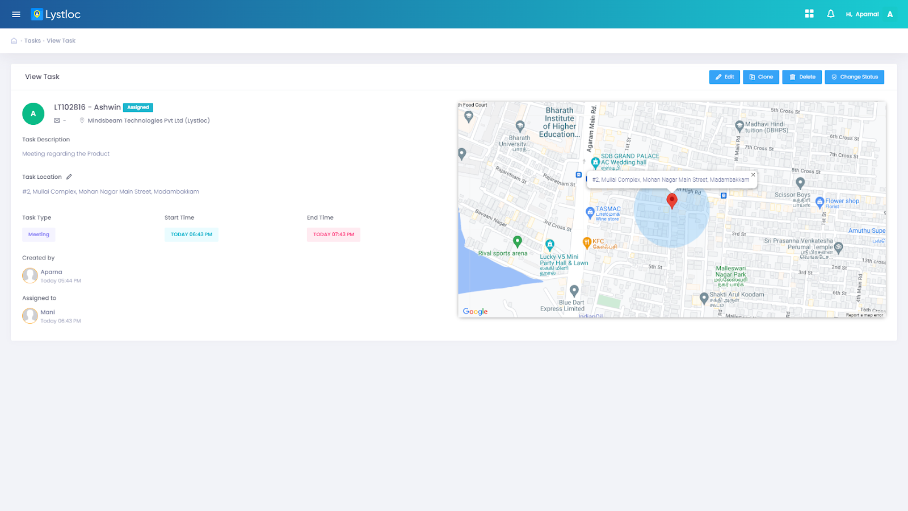Click Aparna's creator avatar
The width and height of the screenshot is (908, 511).
coord(30,276)
